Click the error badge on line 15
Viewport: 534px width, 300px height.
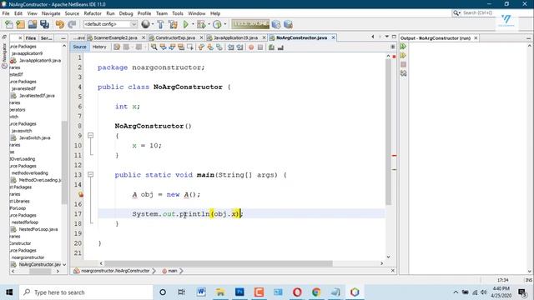click(x=81, y=194)
